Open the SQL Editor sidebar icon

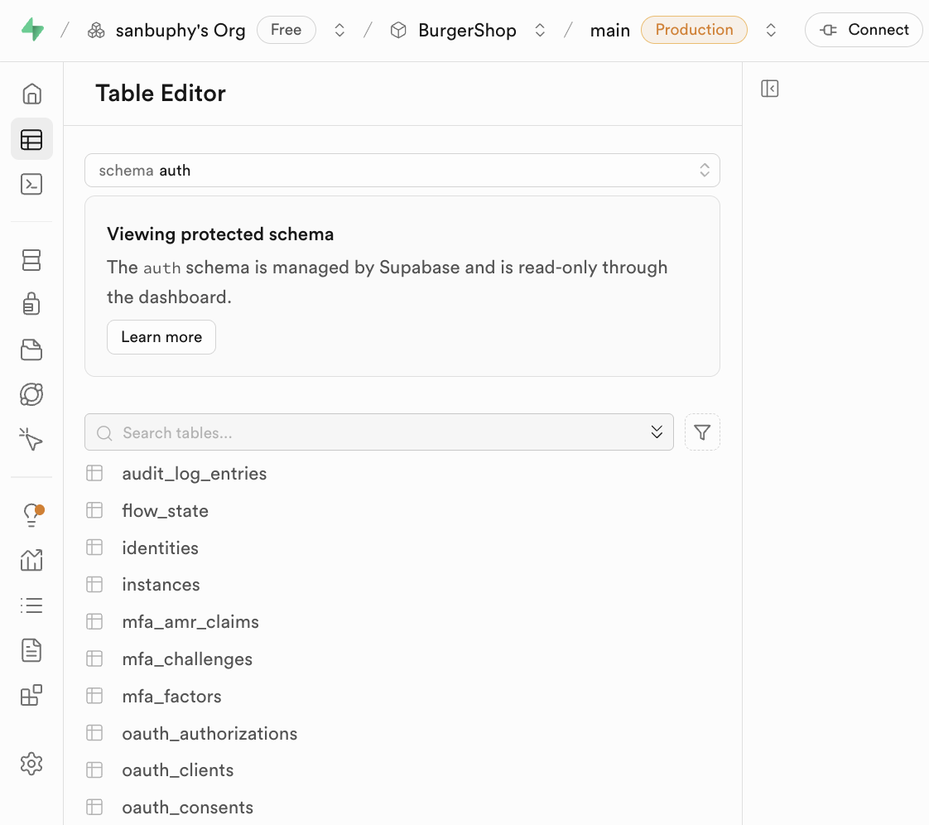tap(31, 184)
